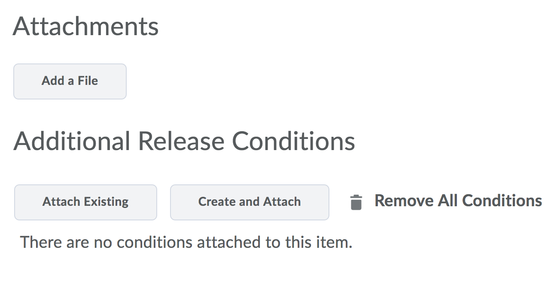560x283 pixels.
Task: Upload an attachment with Add a File
Action: point(70,81)
